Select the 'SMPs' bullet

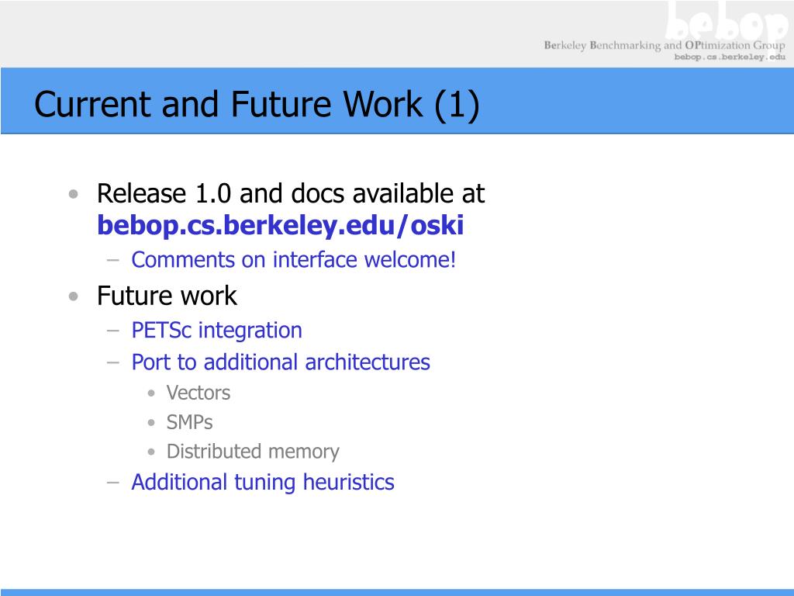coord(189,422)
